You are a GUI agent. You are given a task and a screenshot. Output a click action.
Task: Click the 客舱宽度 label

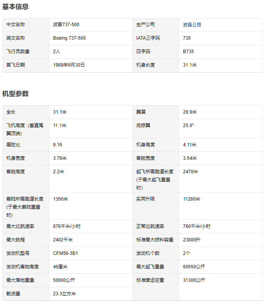pyautogui.click(x=146, y=158)
